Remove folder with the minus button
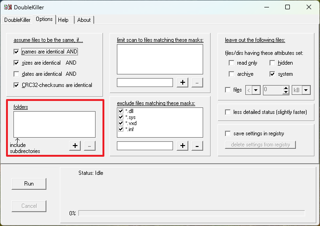This screenshot has height=226, width=320. (x=90, y=146)
